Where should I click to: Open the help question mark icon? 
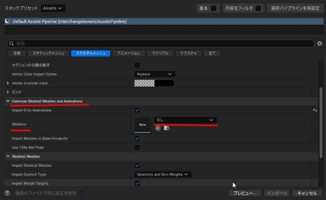point(8,193)
